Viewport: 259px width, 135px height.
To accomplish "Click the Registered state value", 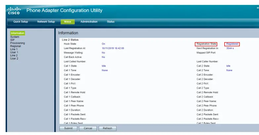I will click(x=232, y=44).
